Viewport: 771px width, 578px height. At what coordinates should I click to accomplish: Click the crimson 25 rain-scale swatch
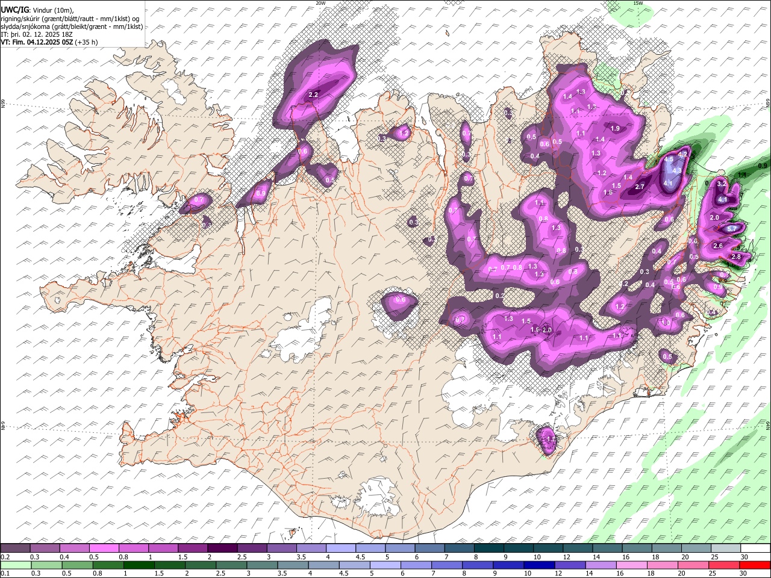click(x=725, y=565)
